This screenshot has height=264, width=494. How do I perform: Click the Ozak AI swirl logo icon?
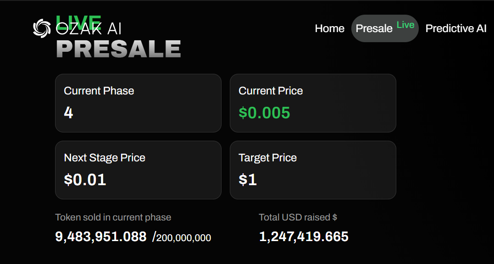(x=42, y=28)
